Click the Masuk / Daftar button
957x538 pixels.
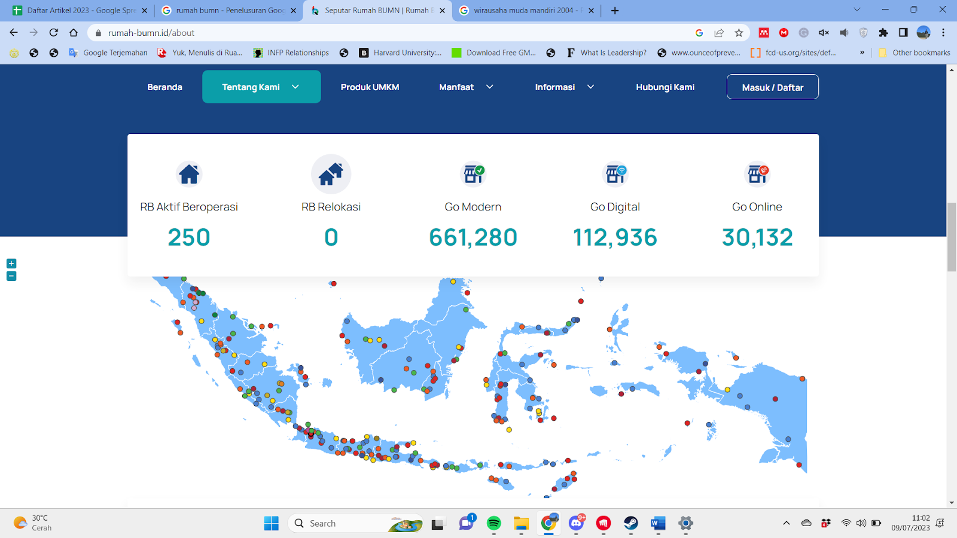click(772, 87)
